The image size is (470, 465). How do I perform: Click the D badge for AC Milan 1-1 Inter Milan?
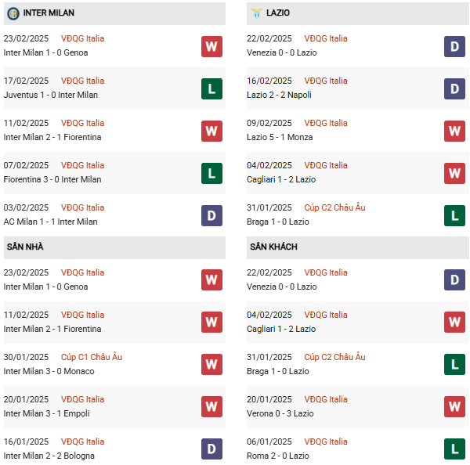(211, 215)
